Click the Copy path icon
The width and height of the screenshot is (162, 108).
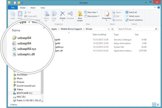tap(25, 16)
